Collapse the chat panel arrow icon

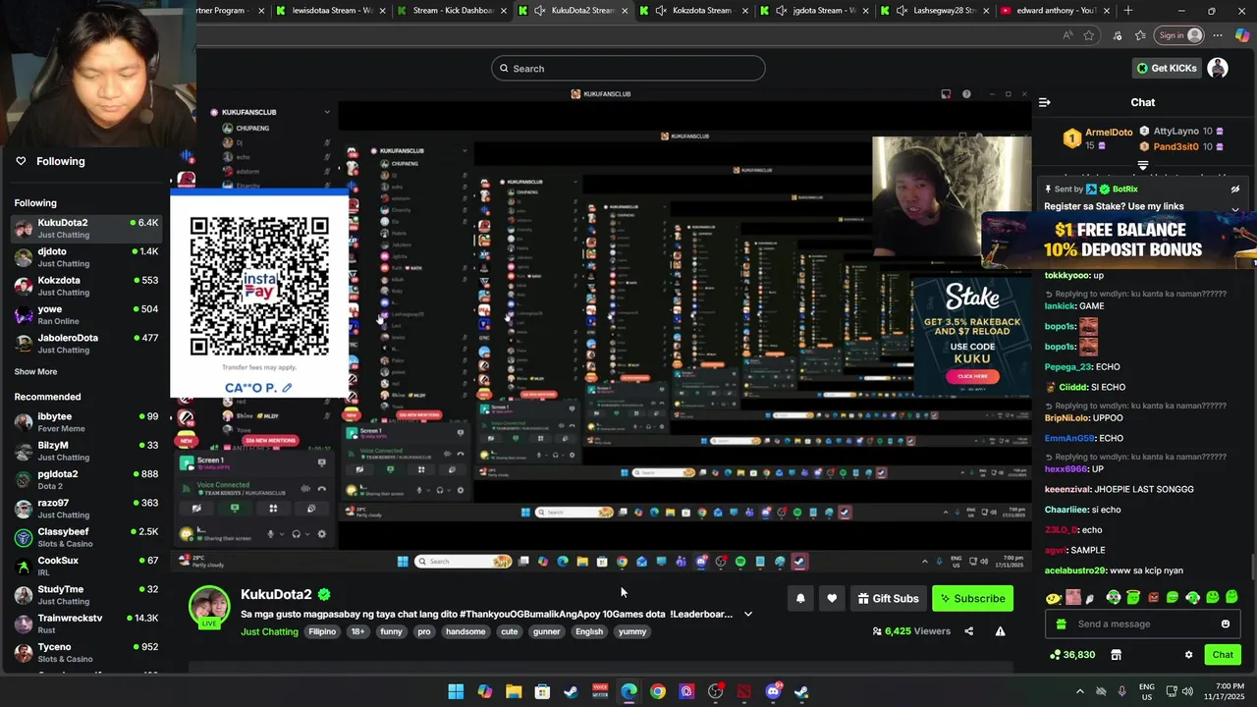(x=1045, y=102)
